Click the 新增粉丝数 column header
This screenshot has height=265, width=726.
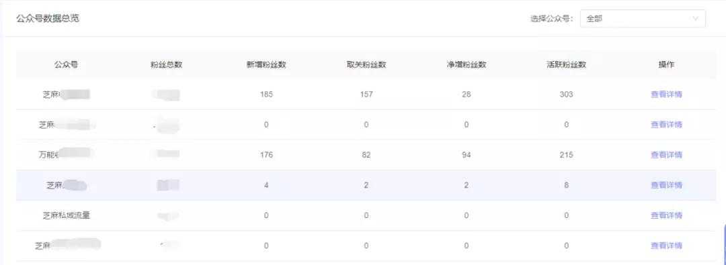pyautogui.click(x=266, y=65)
